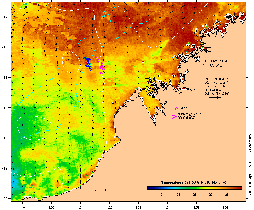The height and width of the screenshot is (210, 254).
Task: Click the color bar tick label 25
Action: click(178, 195)
